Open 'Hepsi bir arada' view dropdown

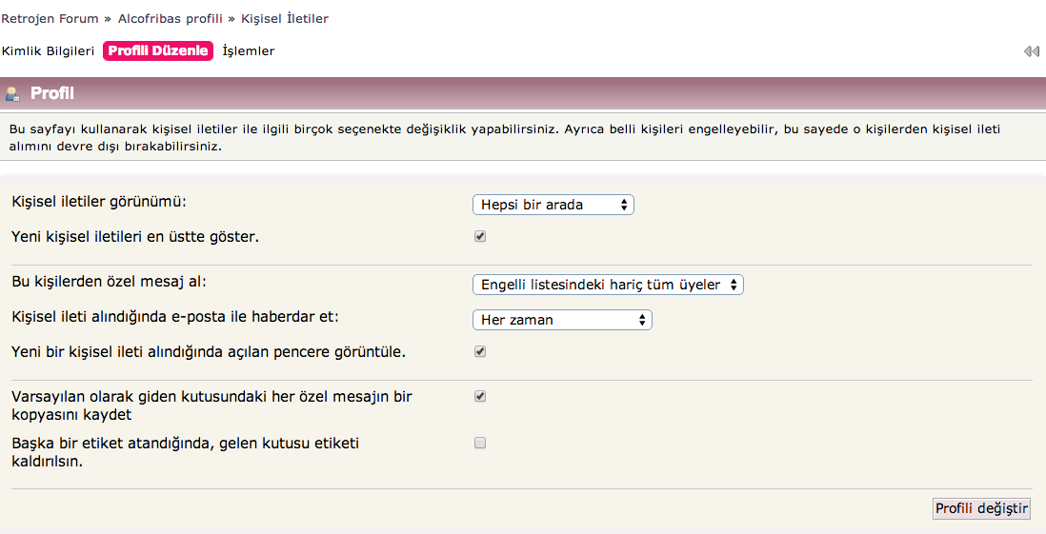tap(553, 205)
